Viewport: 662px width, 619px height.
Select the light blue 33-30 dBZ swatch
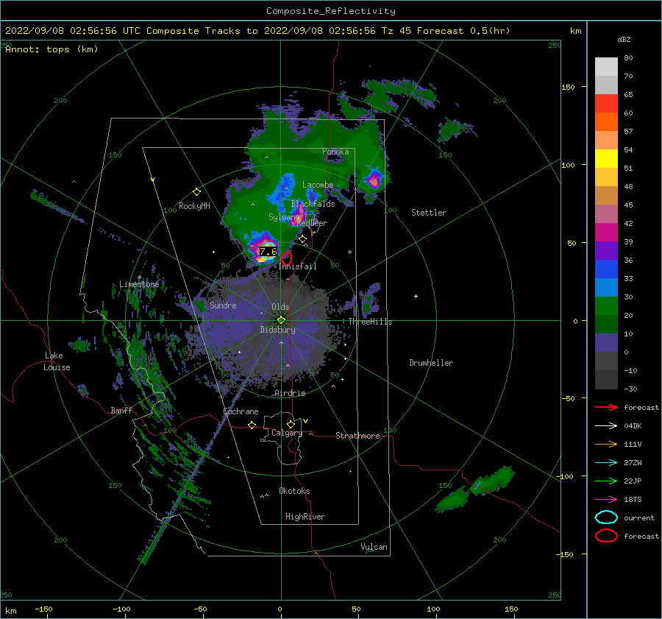click(606, 287)
